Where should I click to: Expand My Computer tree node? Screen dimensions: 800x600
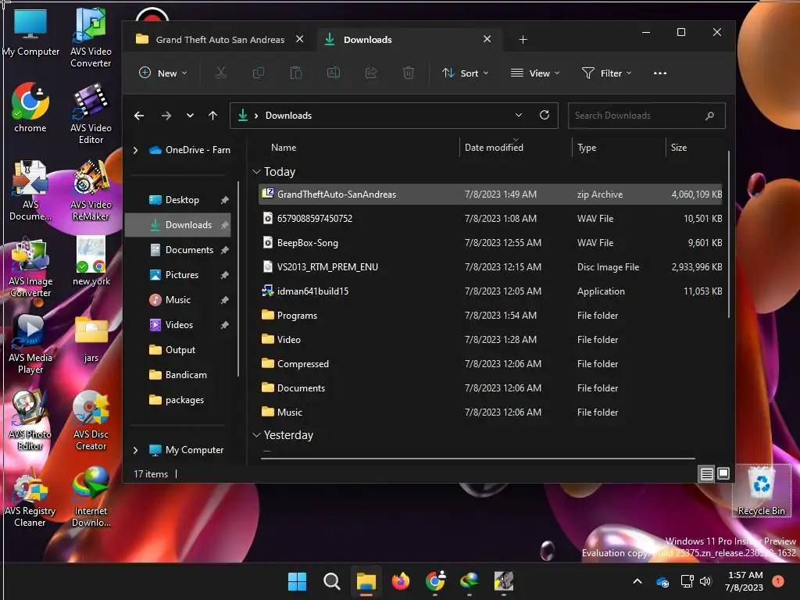click(x=135, y=450)
